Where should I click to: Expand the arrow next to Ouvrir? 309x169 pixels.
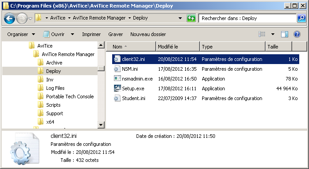73,34
